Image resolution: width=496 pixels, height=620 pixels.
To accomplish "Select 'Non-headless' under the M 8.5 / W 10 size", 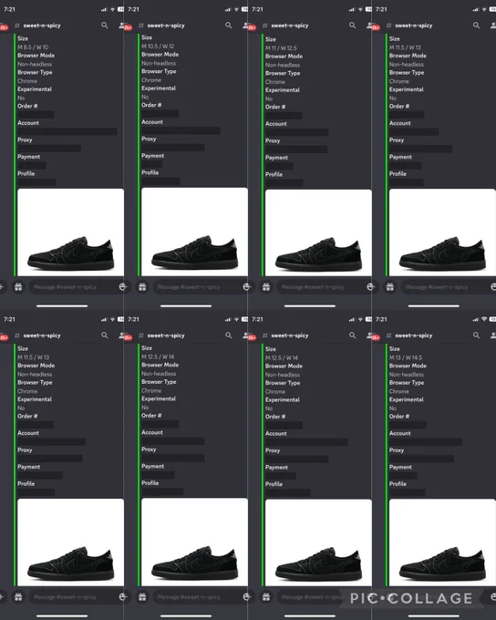I will (x=35, y=64).
